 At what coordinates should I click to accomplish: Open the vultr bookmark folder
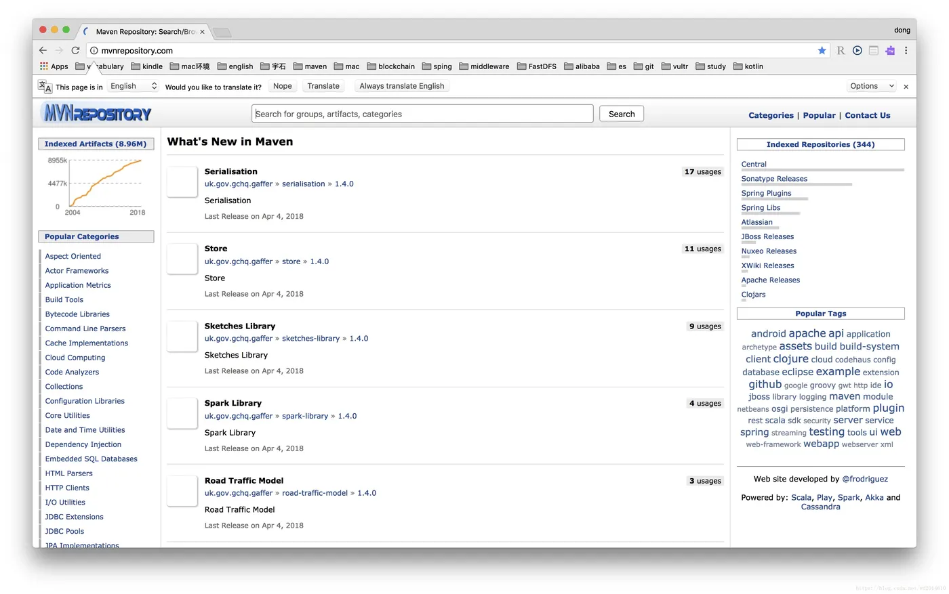(x=675, y=66)
